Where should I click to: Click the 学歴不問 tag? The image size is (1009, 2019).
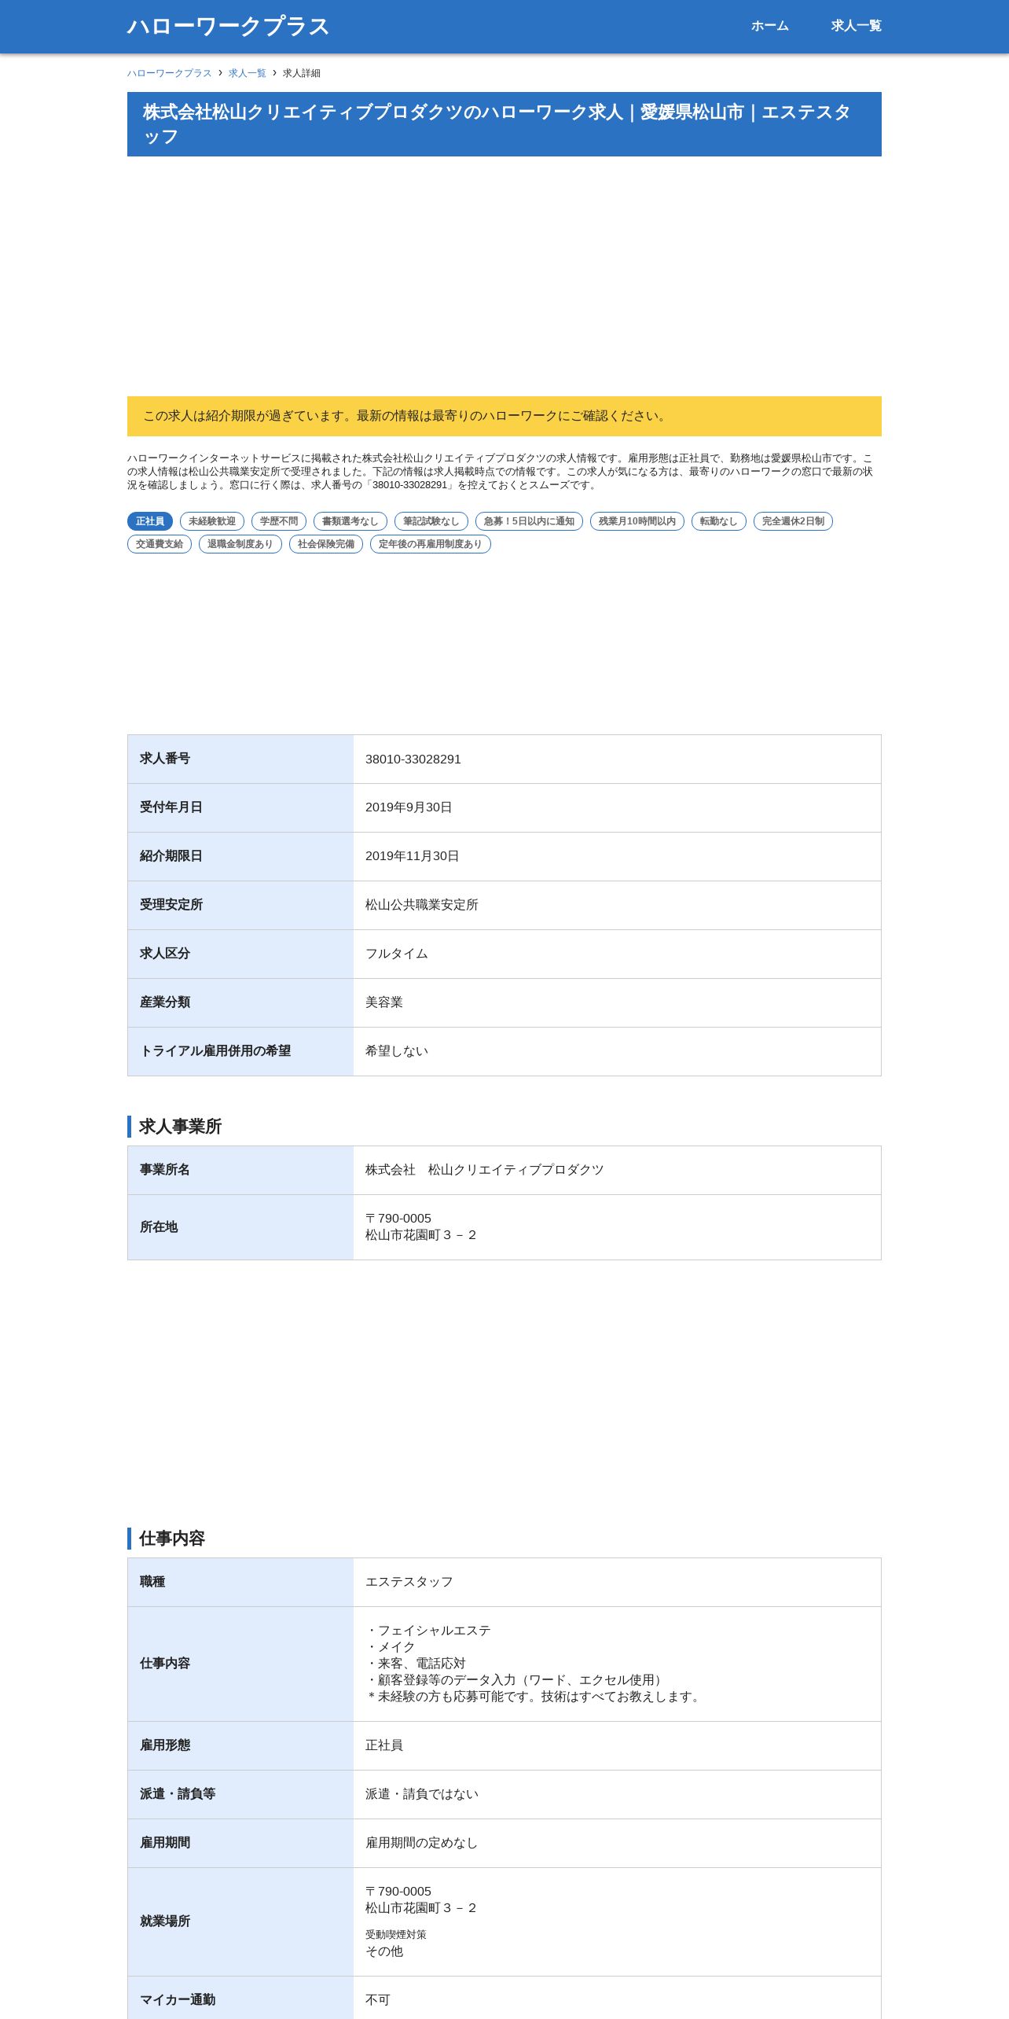click(279, 521)
